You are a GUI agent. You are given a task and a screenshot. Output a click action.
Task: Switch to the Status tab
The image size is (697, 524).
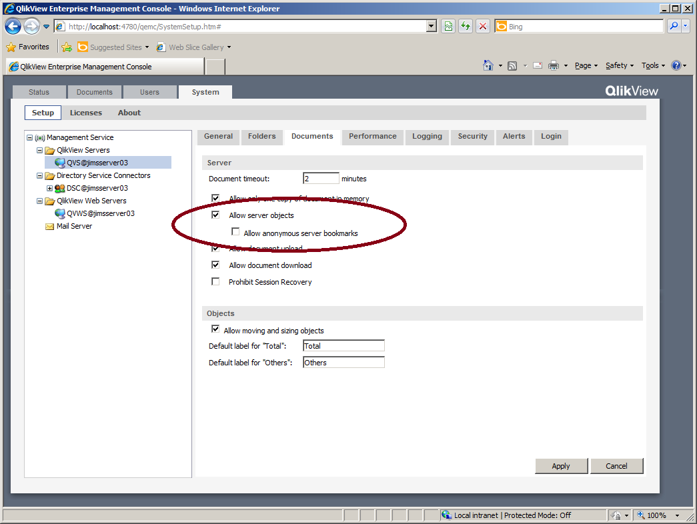pyautogui.click(x=39, y=92)
